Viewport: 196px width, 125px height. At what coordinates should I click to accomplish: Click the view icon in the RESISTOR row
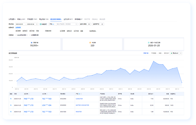coord(11,112)
